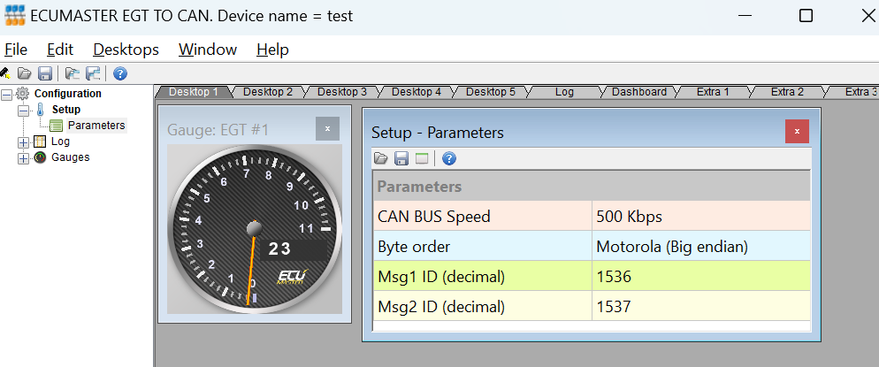
Task: Edit the Msg1 ID value 1536
Action: (x=701, y=276)
